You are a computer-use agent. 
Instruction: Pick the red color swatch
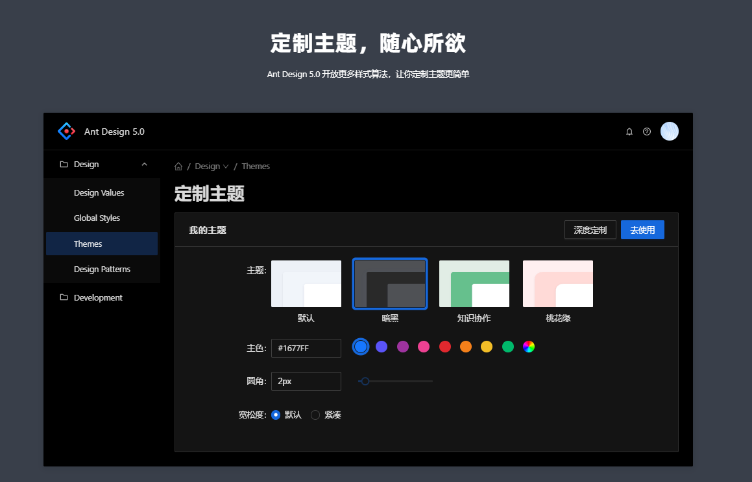(x=445, y=347)
